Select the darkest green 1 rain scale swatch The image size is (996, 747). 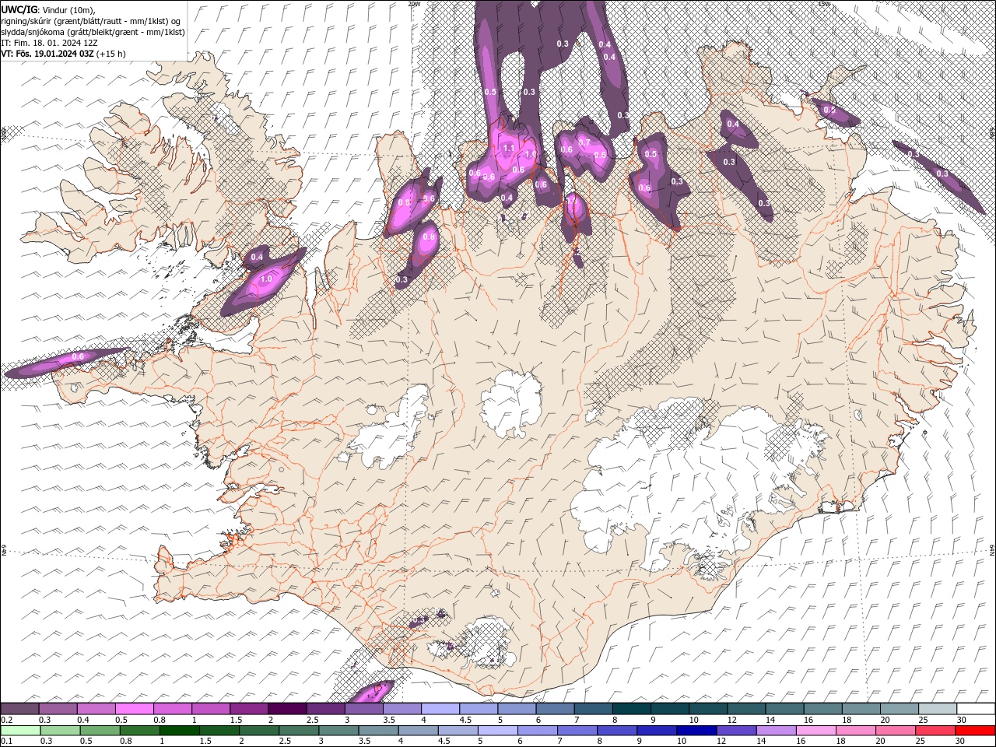179,731
